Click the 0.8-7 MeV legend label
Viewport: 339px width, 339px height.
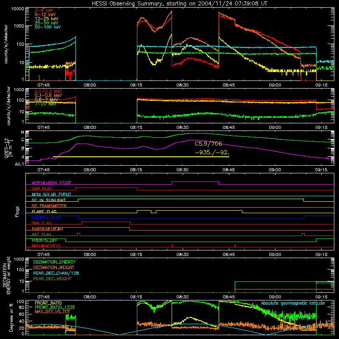(47, 100)
